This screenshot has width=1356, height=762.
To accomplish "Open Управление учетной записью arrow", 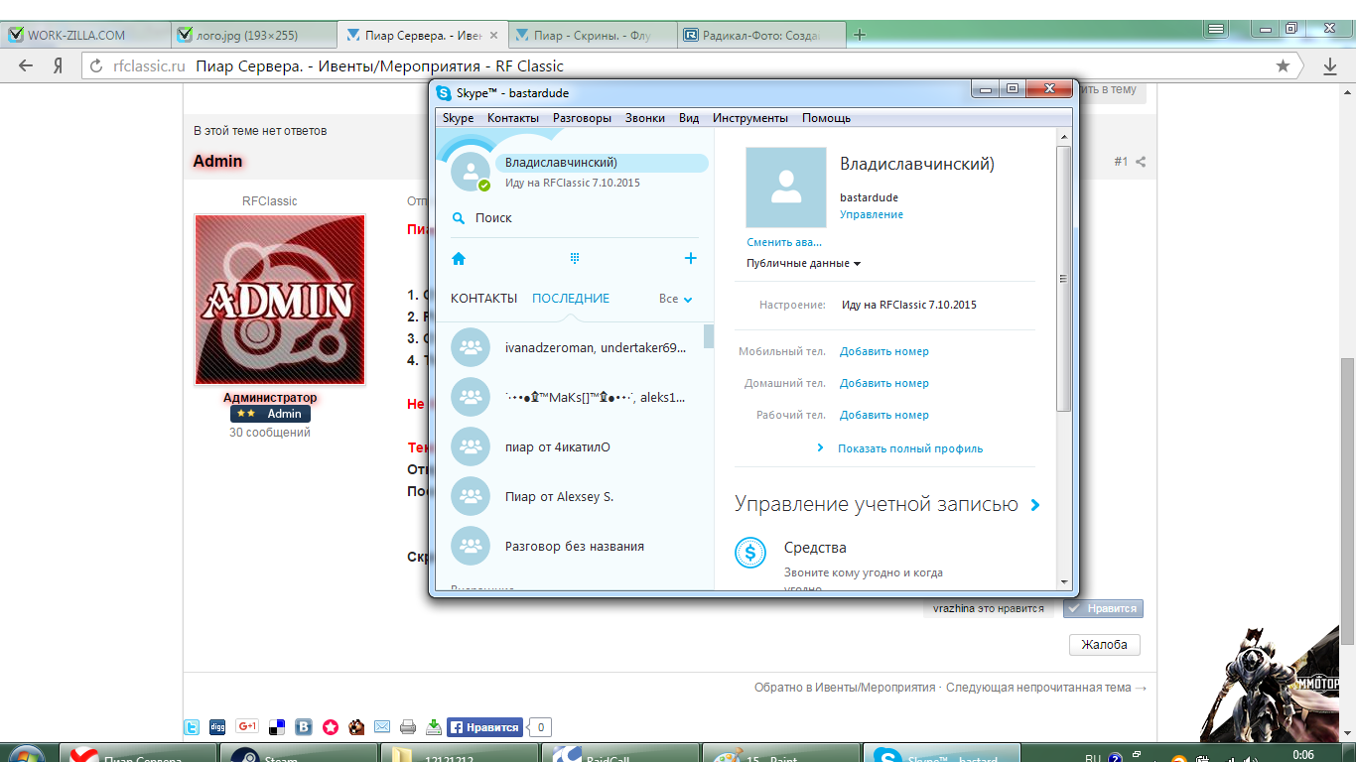I will pyautogui.click(x=1035, y=505).
